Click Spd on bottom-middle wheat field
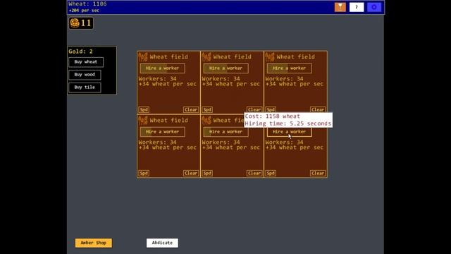451x254 pixels. pos(207,173)
